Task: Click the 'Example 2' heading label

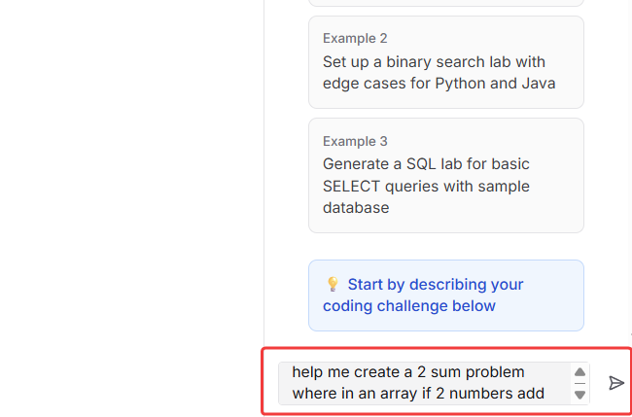Action: (355, 39)
